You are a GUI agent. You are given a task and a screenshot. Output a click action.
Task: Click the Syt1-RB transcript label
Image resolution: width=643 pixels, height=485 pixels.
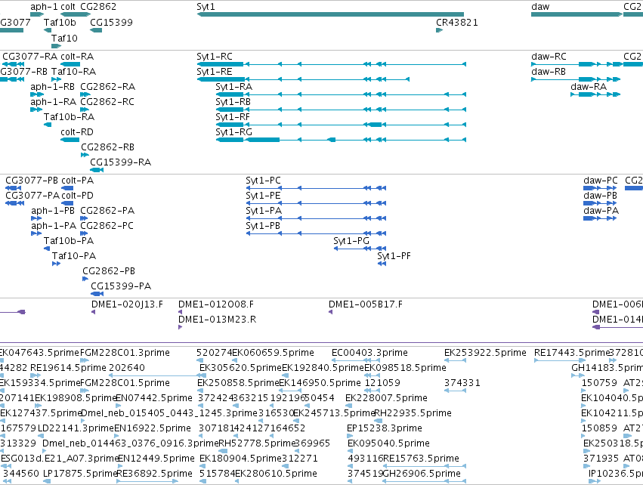(x=233, y=102)
